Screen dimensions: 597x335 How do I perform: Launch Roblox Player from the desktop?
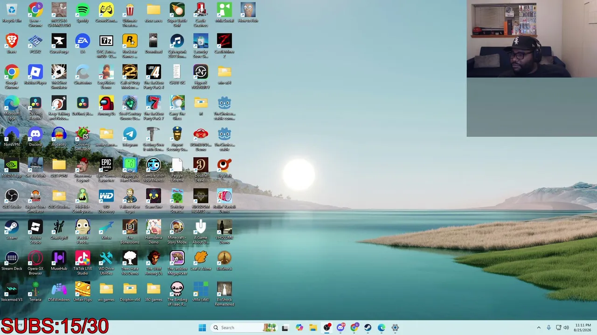pyautogui.click(x=35, y=75)
